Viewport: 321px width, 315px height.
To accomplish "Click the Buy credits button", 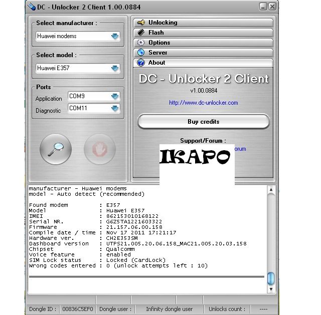I will [204, 121].
